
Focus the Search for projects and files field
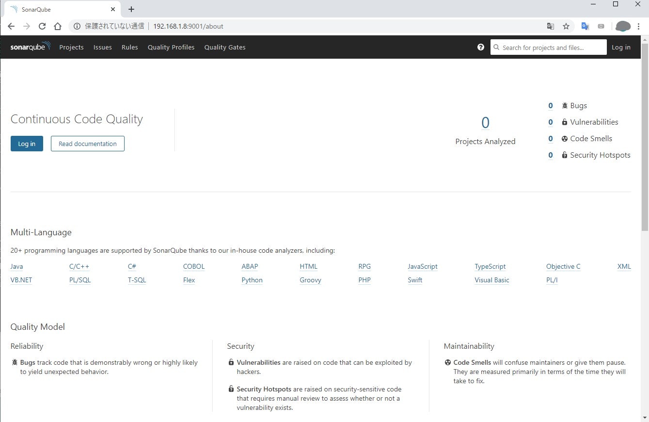549,47
